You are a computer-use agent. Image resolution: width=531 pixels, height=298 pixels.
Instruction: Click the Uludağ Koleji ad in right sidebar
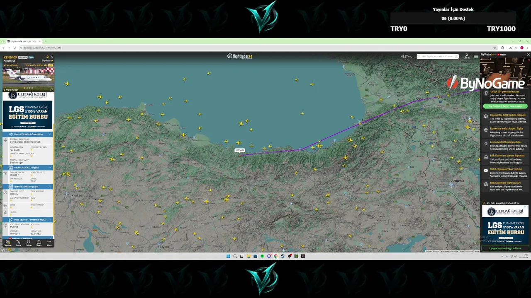[x=505, y=225]
